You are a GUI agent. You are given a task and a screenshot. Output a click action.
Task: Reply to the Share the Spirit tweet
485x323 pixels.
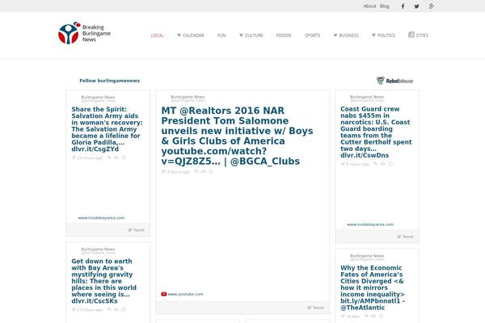[x=109, y=157]
